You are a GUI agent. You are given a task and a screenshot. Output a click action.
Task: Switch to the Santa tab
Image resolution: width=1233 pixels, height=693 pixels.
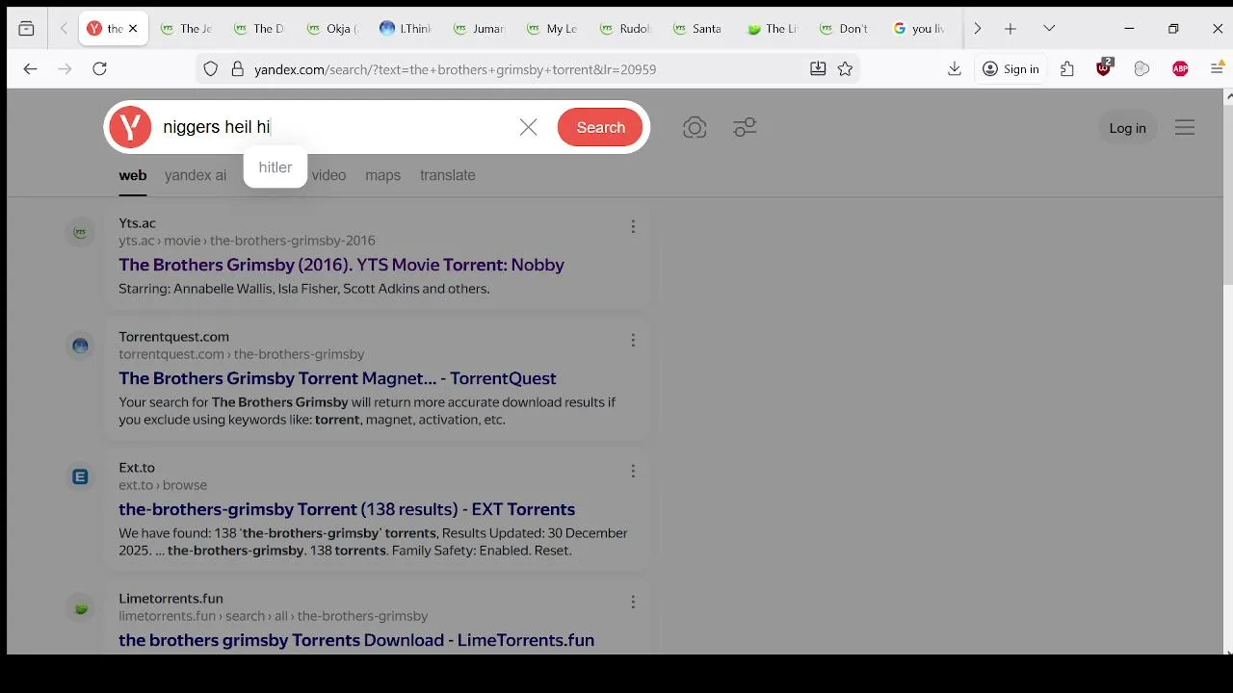[x=699, y=29]
